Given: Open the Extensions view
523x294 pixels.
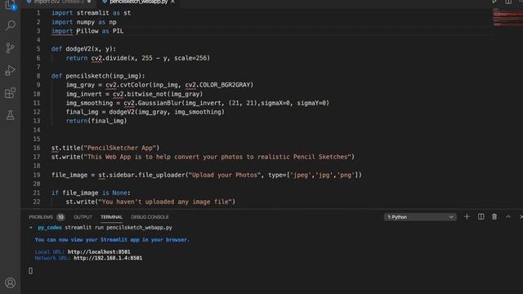Looking at the screenshot, I should click(x=11, y=92).
